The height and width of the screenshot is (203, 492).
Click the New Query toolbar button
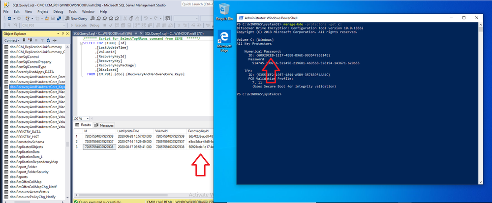click(x=76, y=19)
